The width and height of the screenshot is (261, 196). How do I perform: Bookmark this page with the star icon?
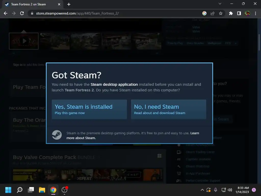[221, 13]
